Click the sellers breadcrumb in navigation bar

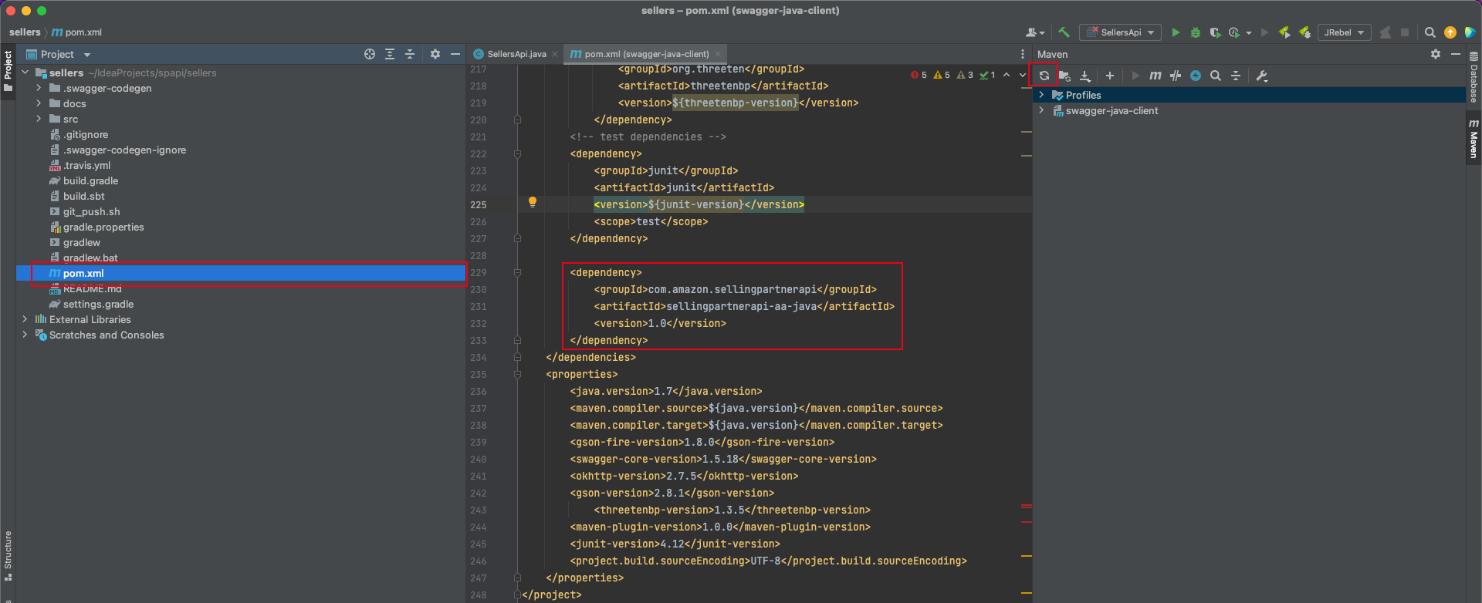click(x=25, y=32)
